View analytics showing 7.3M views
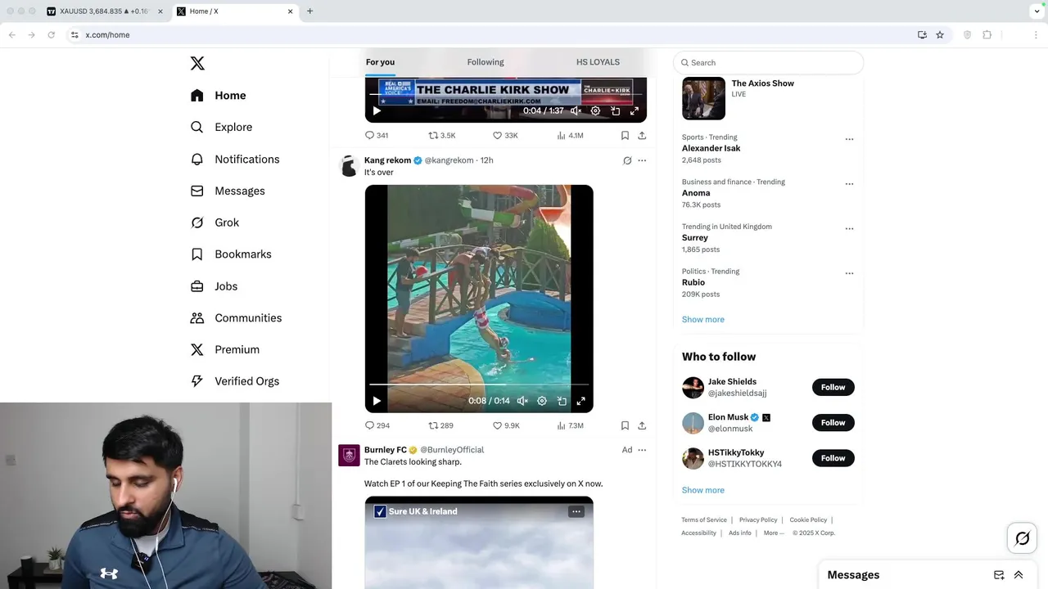This screenshot has height=589, width=1048. click(x=570, y=425)
